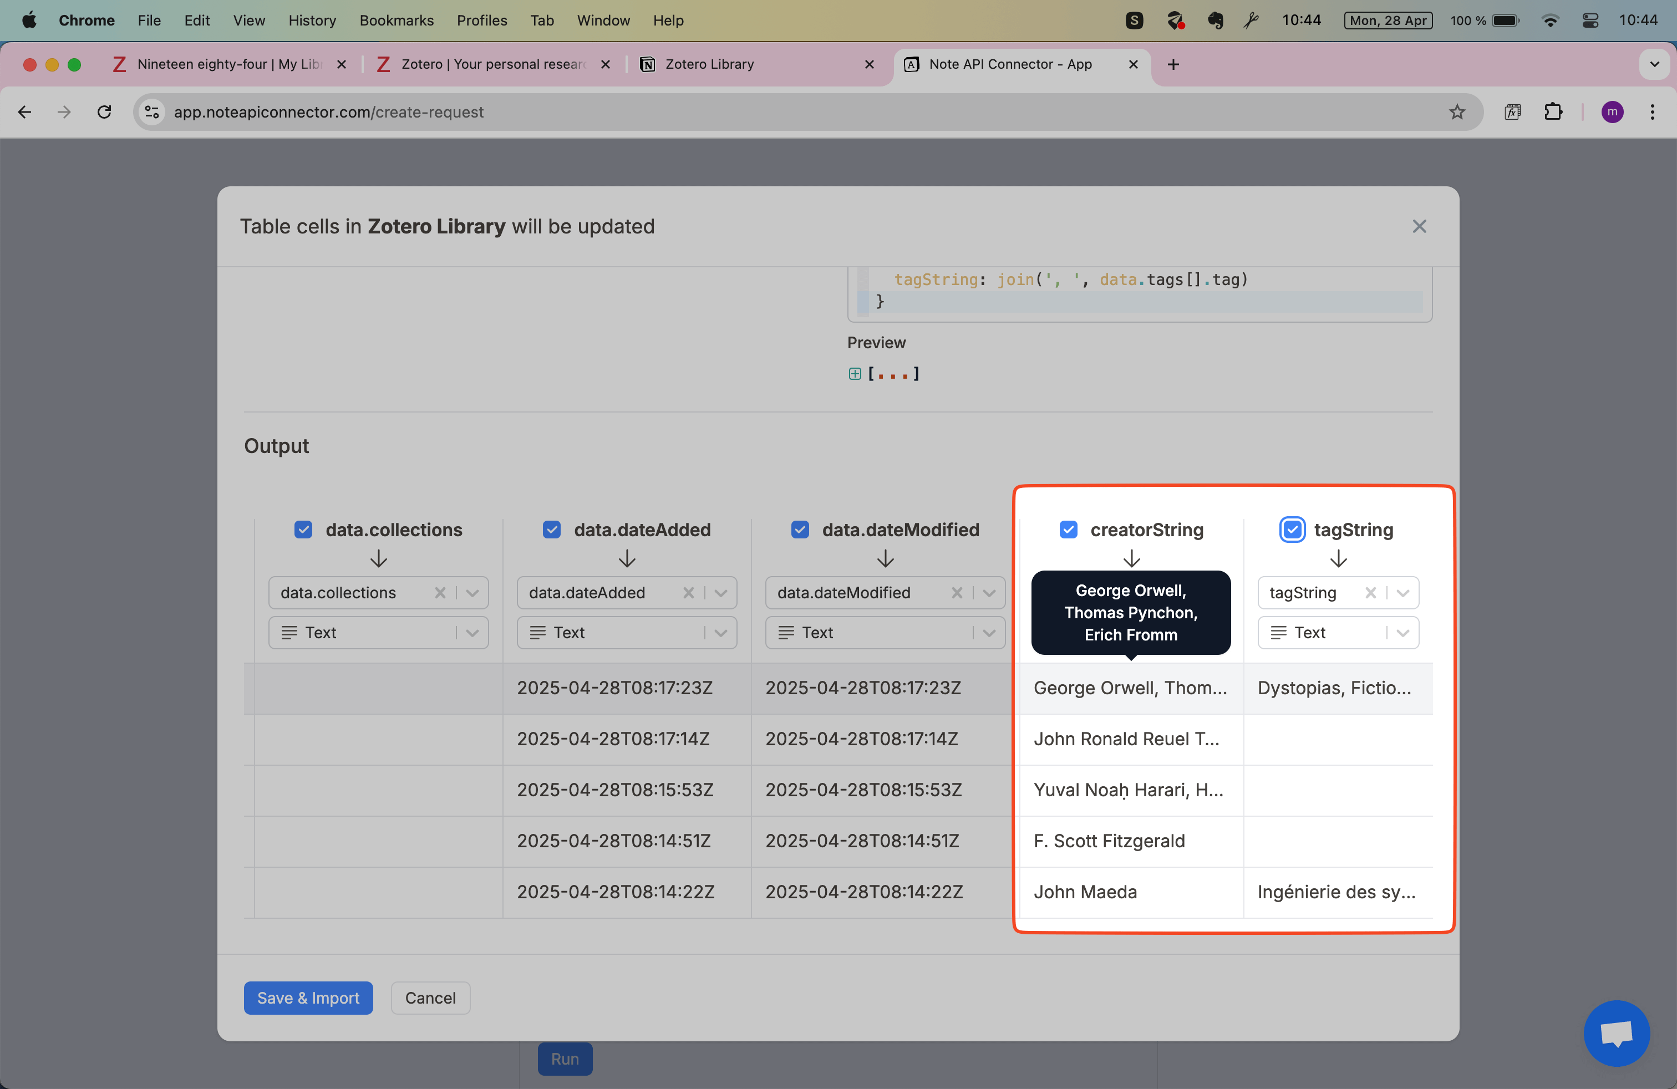
Task: View site information icon in address bar
Action: pyautogui.click(x=151, y=112)
